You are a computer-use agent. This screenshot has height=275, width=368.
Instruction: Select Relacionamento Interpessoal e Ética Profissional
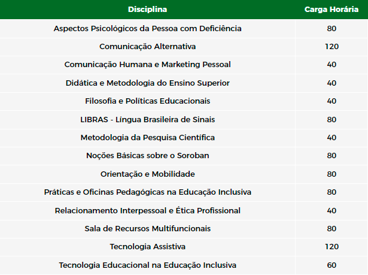[x=147, y=210]
